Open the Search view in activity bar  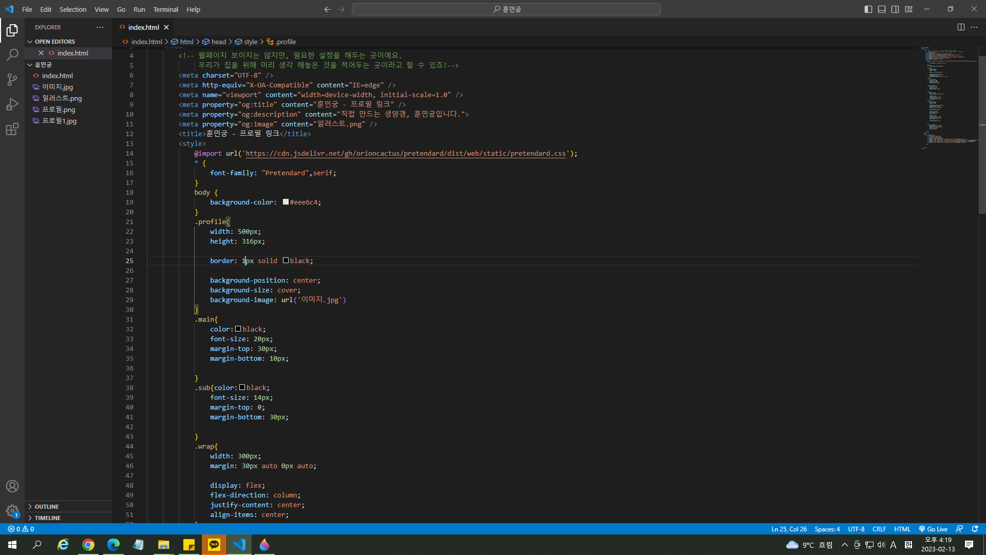pos(12,55)
